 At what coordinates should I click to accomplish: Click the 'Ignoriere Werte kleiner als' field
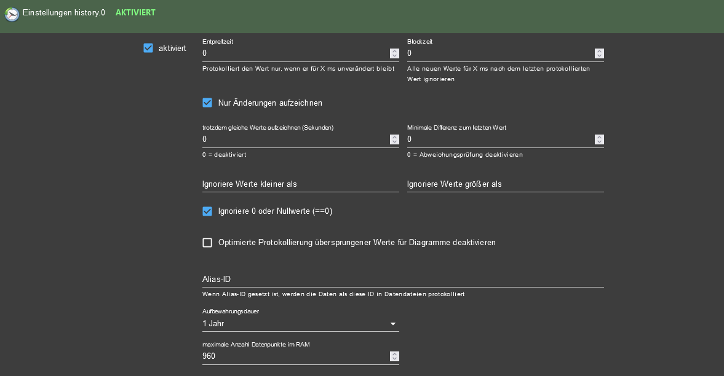[x=300, y=184]
